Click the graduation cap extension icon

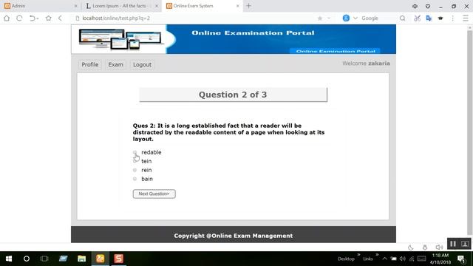click(440, 18)
